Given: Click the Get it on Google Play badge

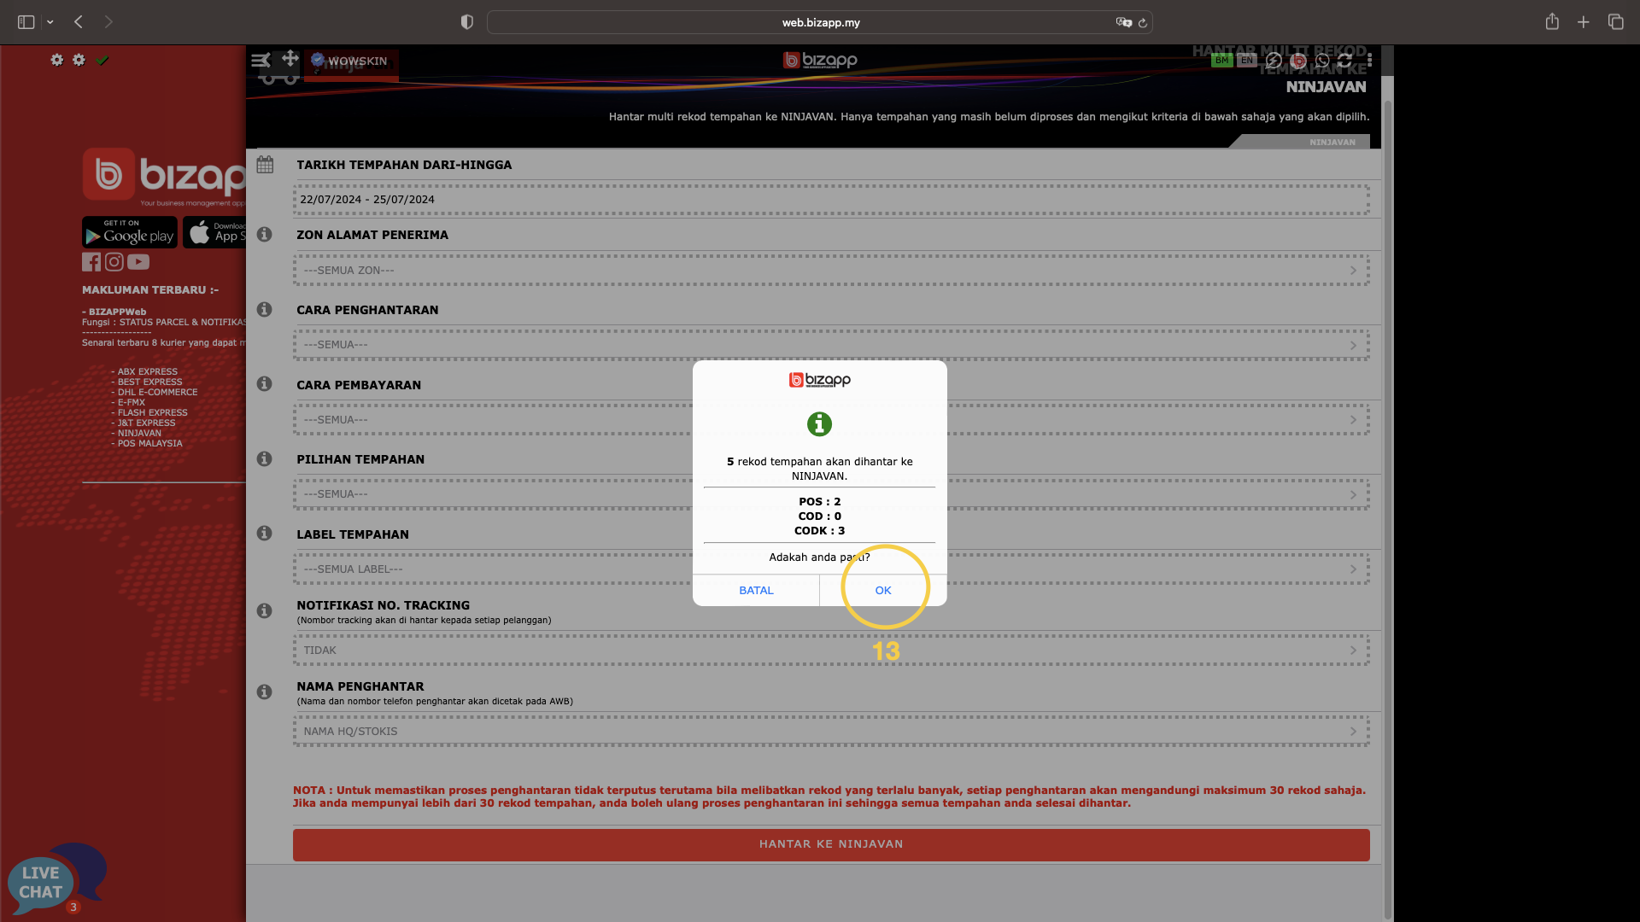Looking at the screenshot, I should [x=130, y=232].
